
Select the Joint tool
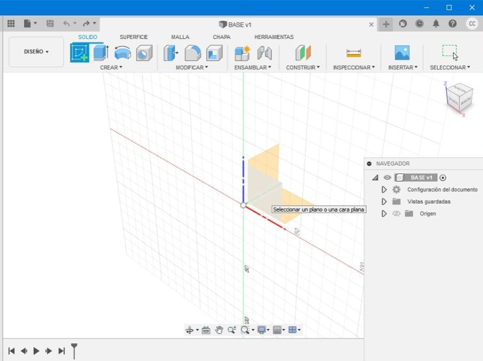264,53
